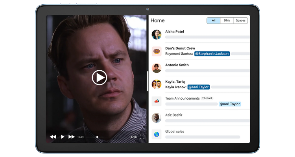The height and width of the screenshot is (157, 295).
Task: Click the @Aari Taylor mention from Kayla Ivanov
Action: click(198, 87)
